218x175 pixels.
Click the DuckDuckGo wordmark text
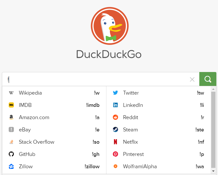click(x=109, y=54)
